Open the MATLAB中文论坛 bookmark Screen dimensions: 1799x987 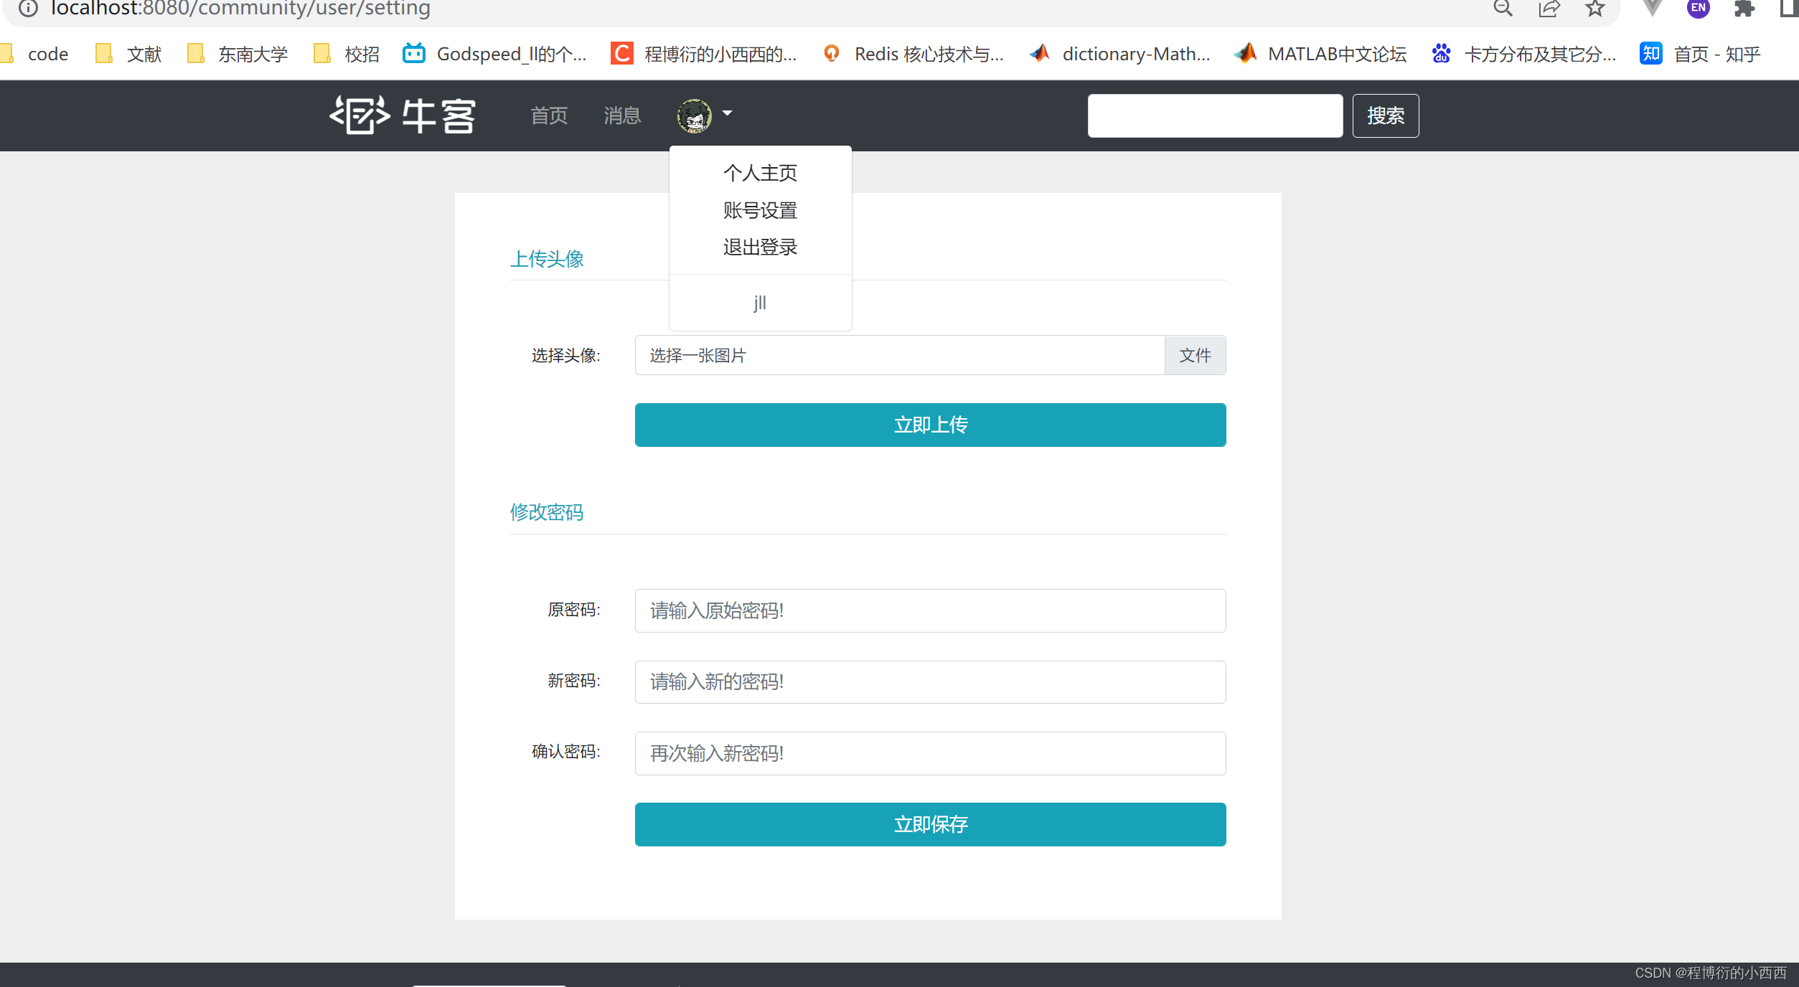coord(1321,54)
